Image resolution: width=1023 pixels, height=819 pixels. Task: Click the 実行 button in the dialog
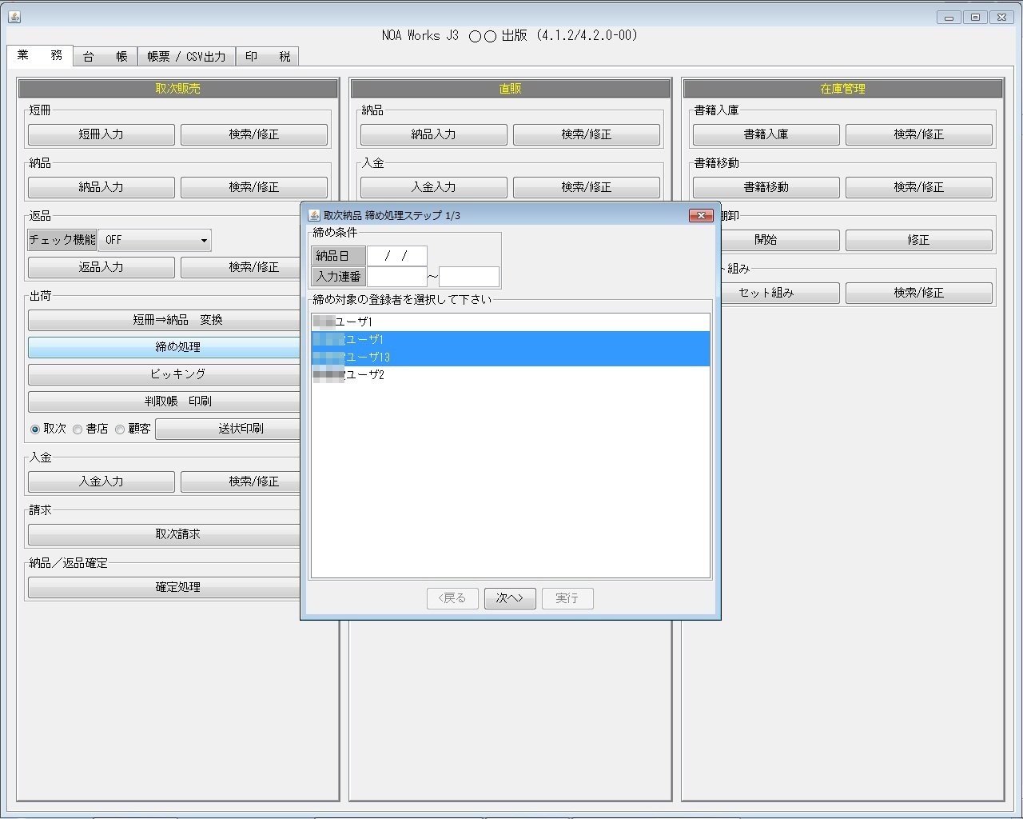tap(567, 598)
